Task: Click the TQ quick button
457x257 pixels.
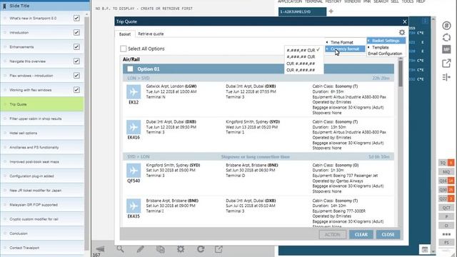Action: tap(446, 163)
